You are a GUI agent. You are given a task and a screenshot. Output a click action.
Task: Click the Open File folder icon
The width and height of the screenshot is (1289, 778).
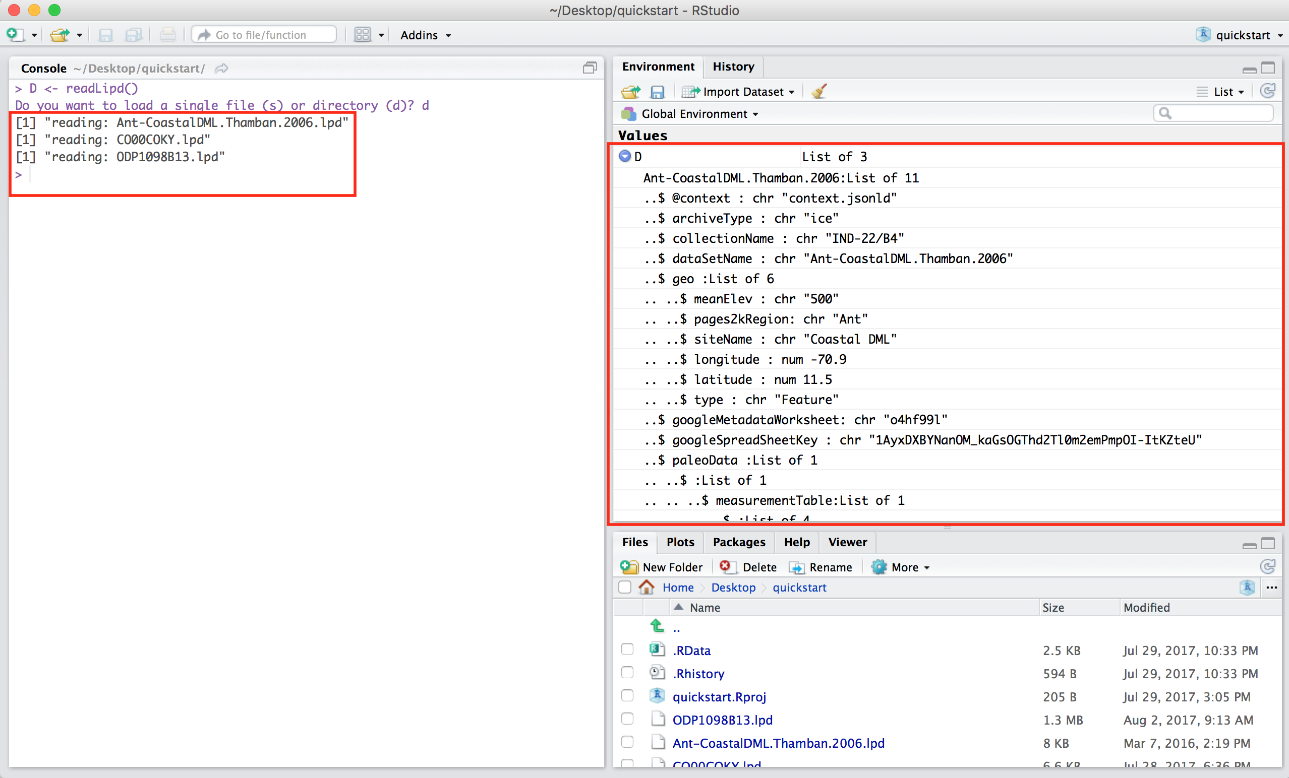(x=60, y=34)
